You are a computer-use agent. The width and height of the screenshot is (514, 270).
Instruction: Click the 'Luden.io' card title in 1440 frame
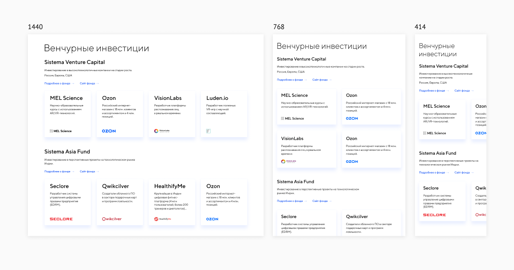218,98
